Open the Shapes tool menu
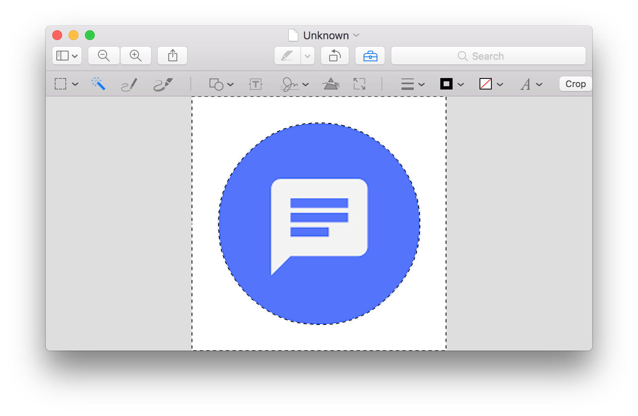The height and width of the screenshot is (416, 638). click(x=221, y=84)
